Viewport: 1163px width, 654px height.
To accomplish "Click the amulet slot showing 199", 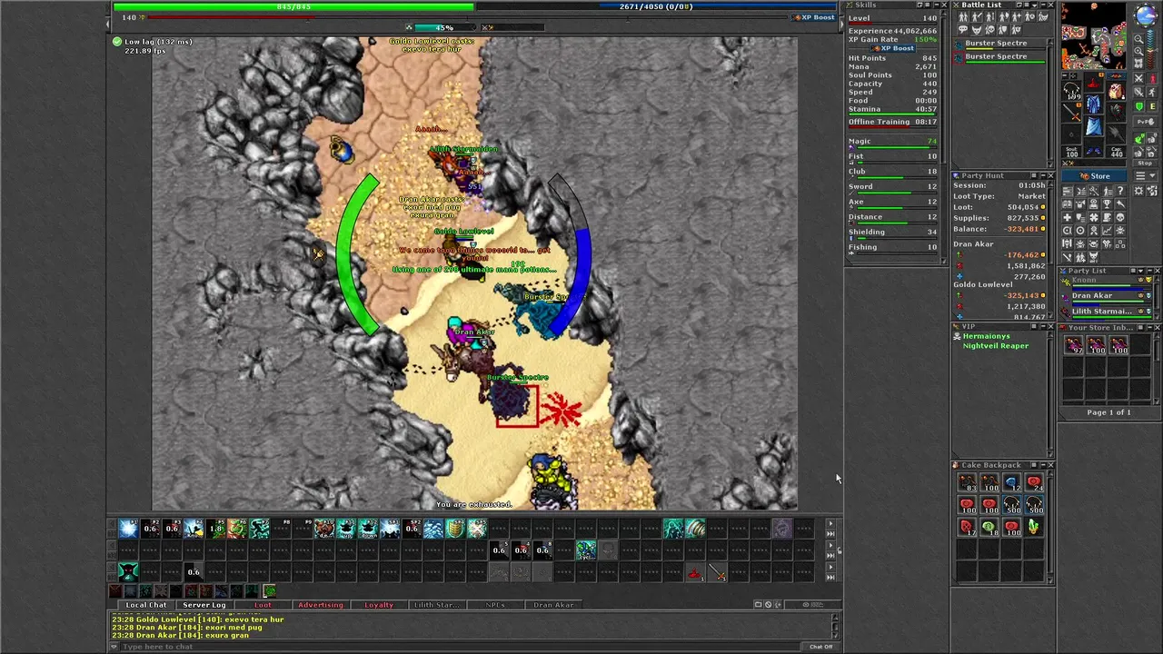I will [x=1071, y=91].
